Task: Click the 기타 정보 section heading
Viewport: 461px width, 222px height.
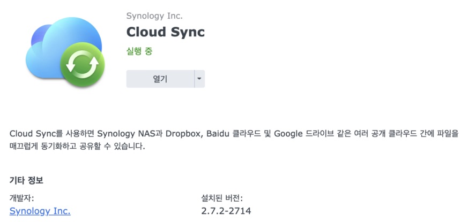Action: click(x=26, y=180)
